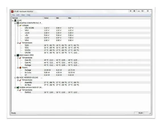Click the NUM indicator in status bar
Image resolution: width=162 pixels, height=125 pixels.
141,113
